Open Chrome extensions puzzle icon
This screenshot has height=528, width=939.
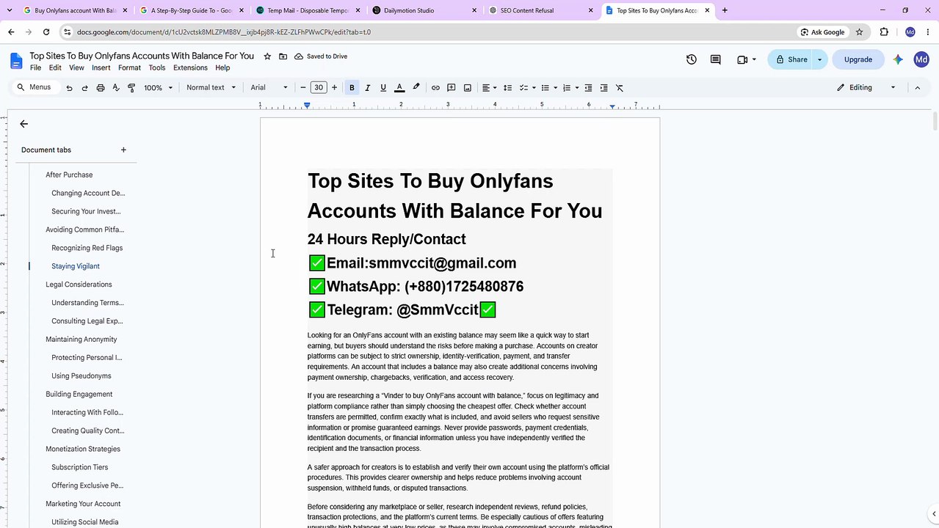coord(884,32)
